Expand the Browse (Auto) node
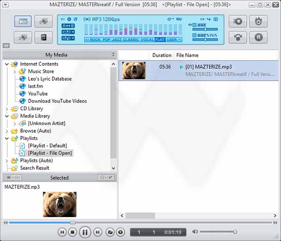This screenshot has height=241, width=281. pos(7,131)
